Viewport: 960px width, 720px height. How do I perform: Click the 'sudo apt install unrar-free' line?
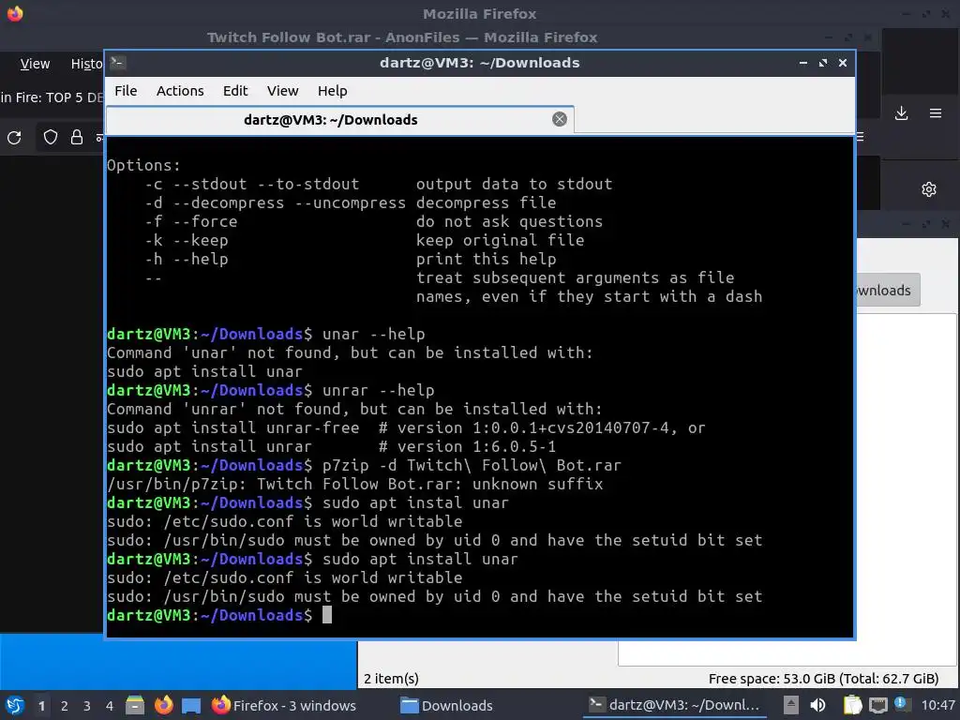pos(406,427)
